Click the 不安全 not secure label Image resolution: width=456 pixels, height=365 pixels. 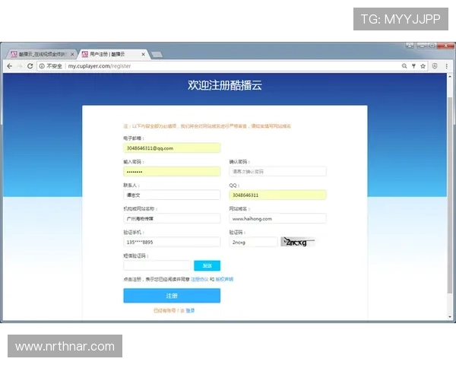point(54,66)
